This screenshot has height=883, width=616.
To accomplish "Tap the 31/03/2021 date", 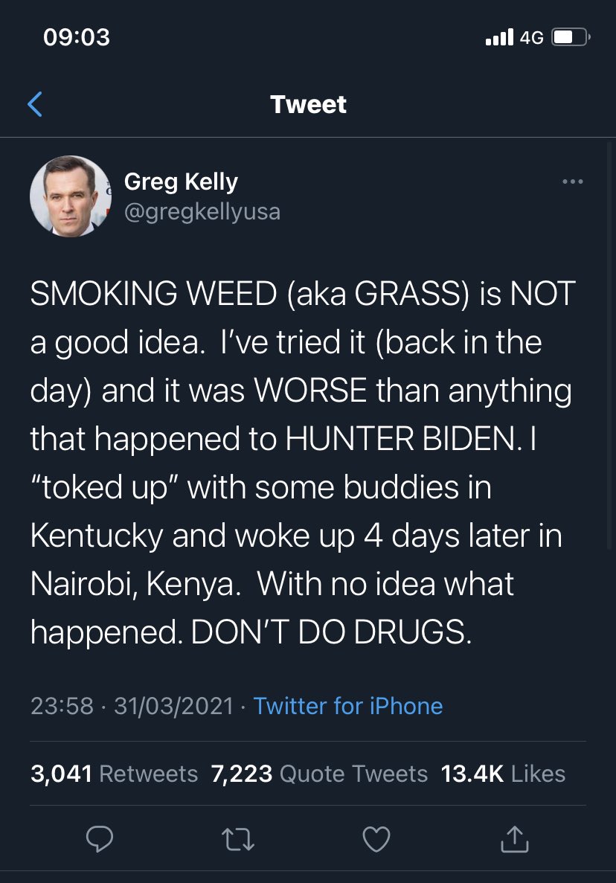I will [x=173, y=706].
